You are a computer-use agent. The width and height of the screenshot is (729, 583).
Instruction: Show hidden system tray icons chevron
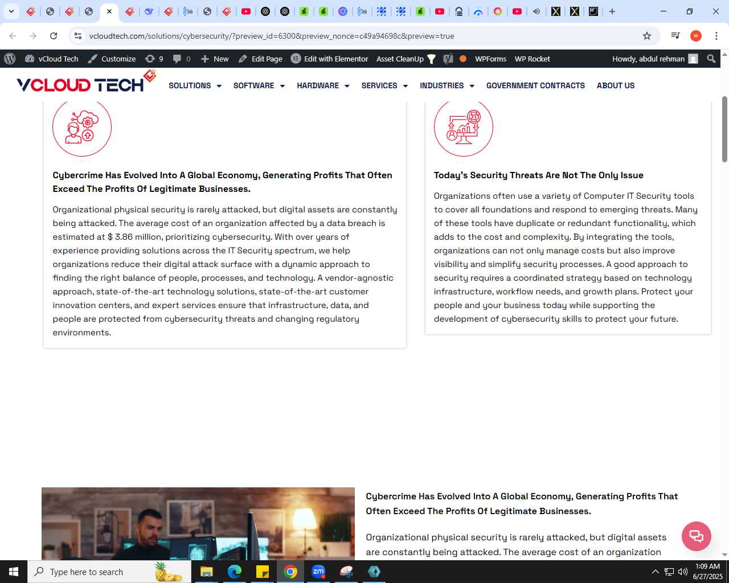pos(655,572)
